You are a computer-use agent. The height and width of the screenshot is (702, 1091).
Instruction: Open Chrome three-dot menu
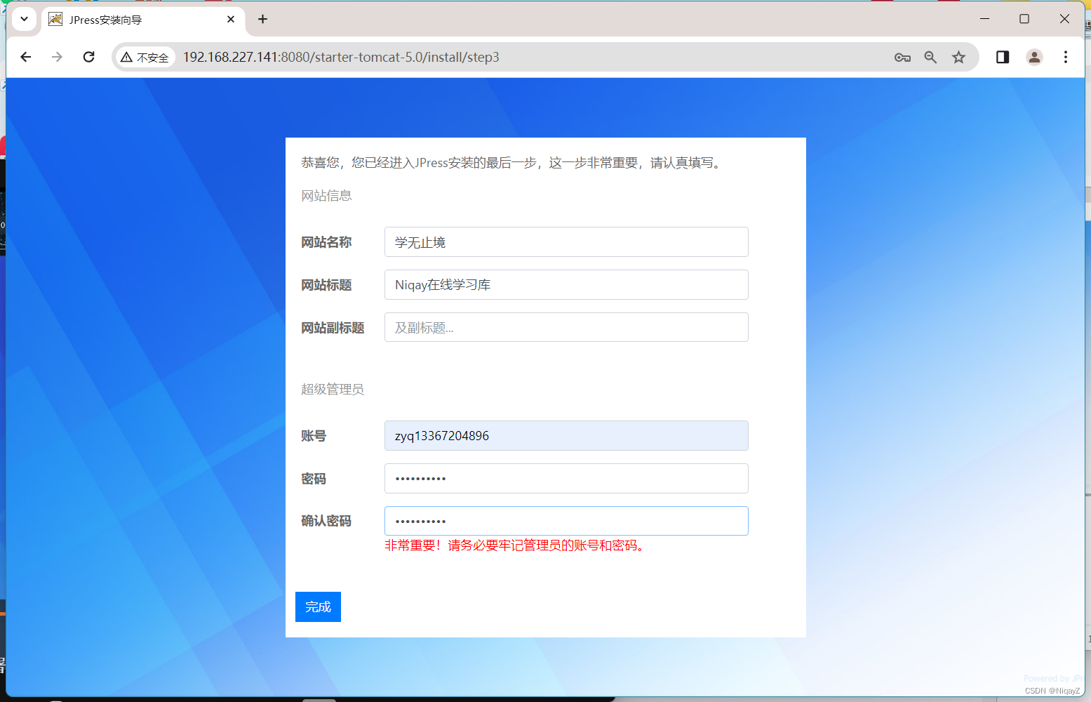[x=1065, y=57]
